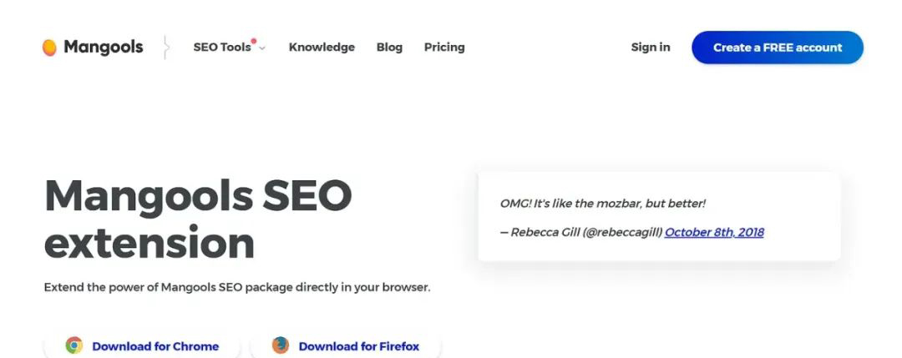Click the Sign in link
The height and width of the screenshot is (358, 902).
coord(651,48)
